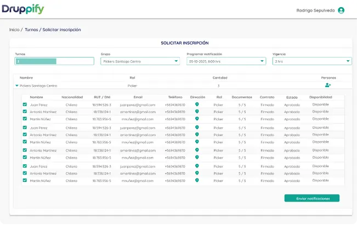Click the Nacionalidad column header
Screen dimensions: 357x225
[72, 97]
